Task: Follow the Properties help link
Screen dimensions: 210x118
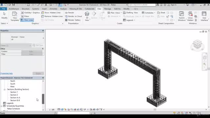Action: [x=7, y=73]
